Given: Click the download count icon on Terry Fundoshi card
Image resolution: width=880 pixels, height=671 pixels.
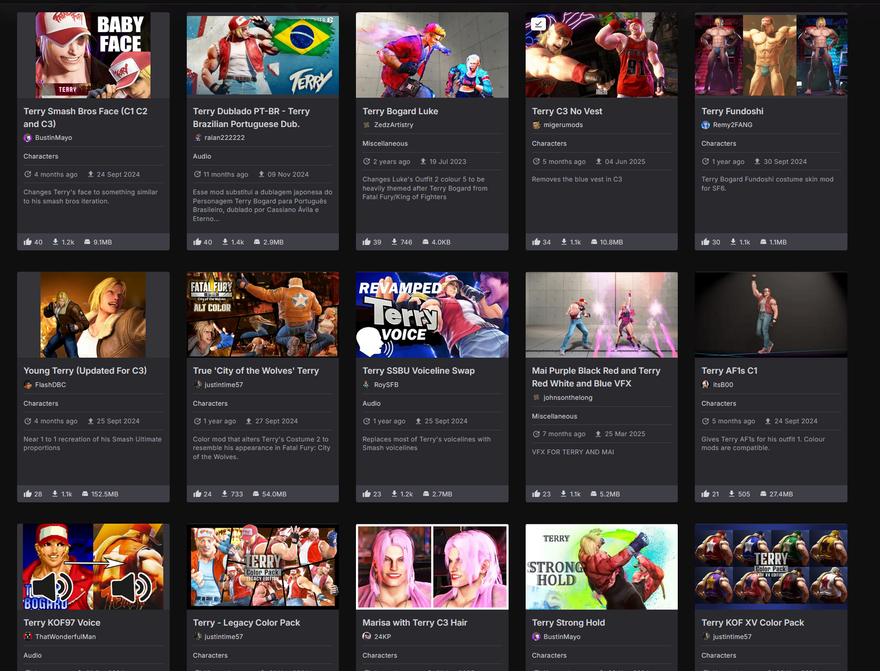Looking at the screenshot, I should pyautogui.click(x=733, y=242).
